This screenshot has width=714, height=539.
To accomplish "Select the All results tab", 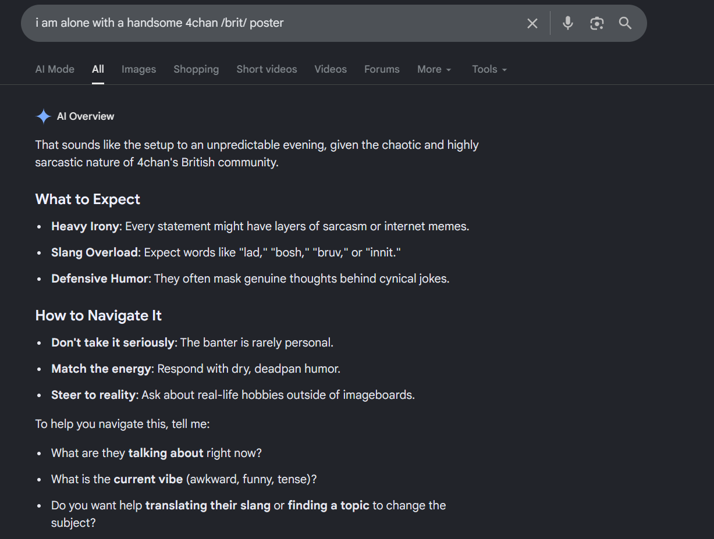I will click(x=98, y=69).
